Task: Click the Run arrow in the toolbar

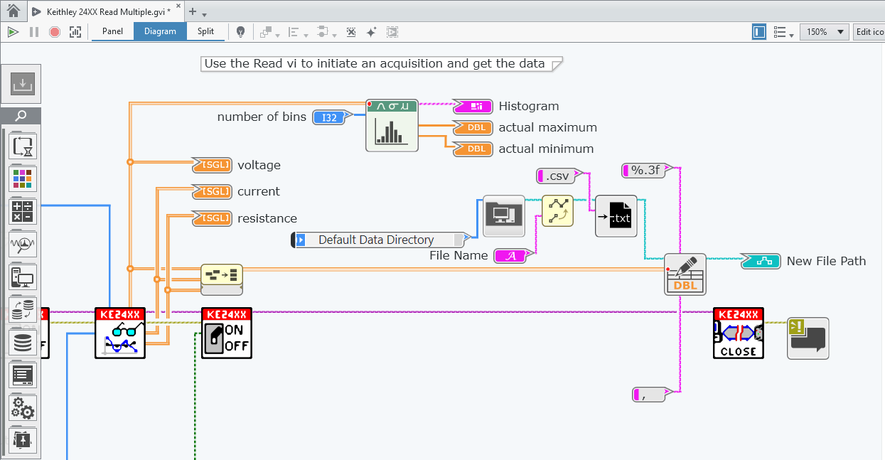Action: [x=12, y=32]
